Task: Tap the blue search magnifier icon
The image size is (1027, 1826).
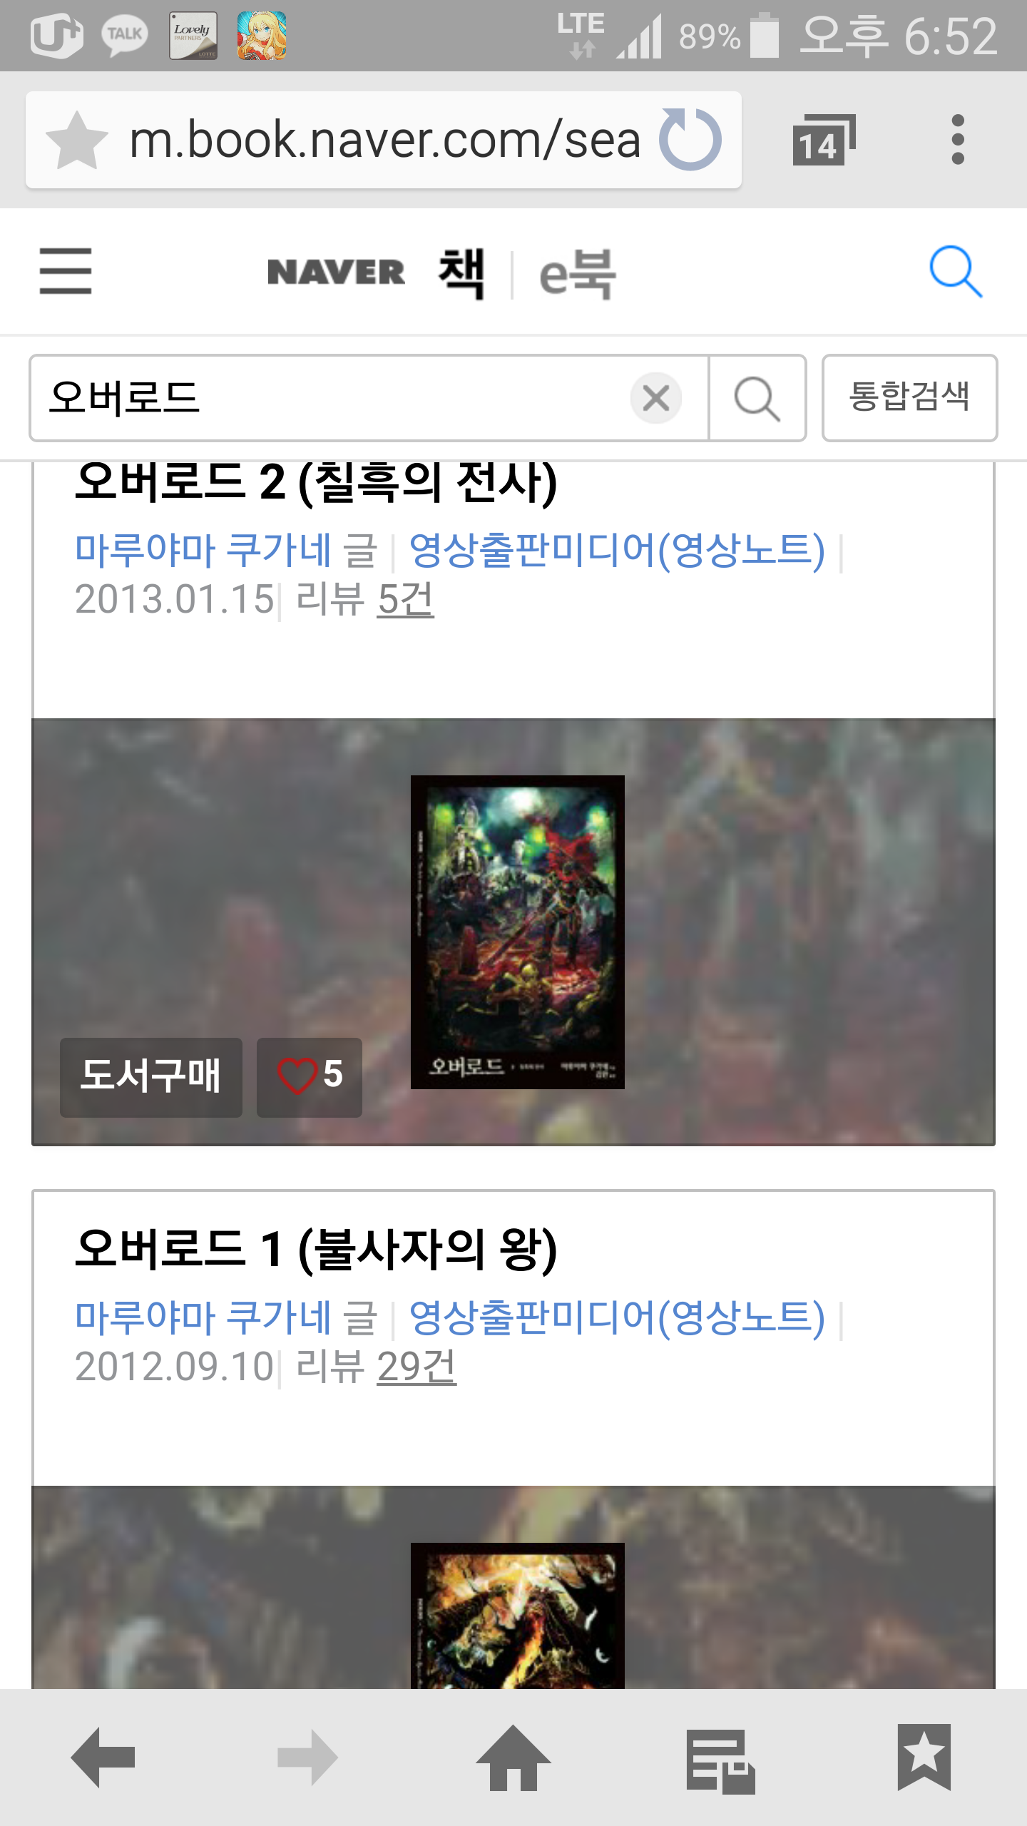Action: 956,272
